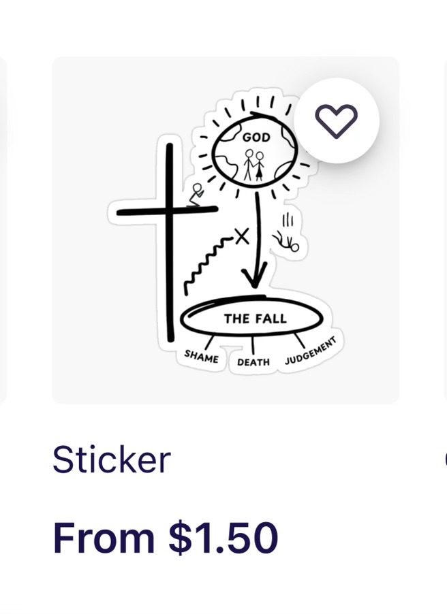
Task: Open the Sticker product title link
Action: pyautogui.click(x=112, y=459)
